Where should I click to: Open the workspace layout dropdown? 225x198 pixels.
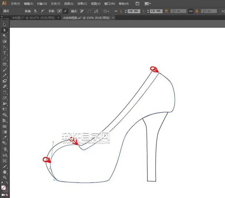click(x=148, y=3)
